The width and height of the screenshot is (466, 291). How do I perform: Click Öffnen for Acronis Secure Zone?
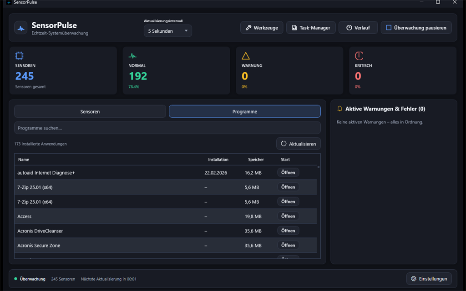point(288,245)
